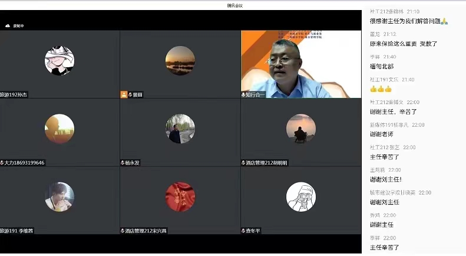
Task: Click the 腾讯会议 window title
Action: (235, 5)
